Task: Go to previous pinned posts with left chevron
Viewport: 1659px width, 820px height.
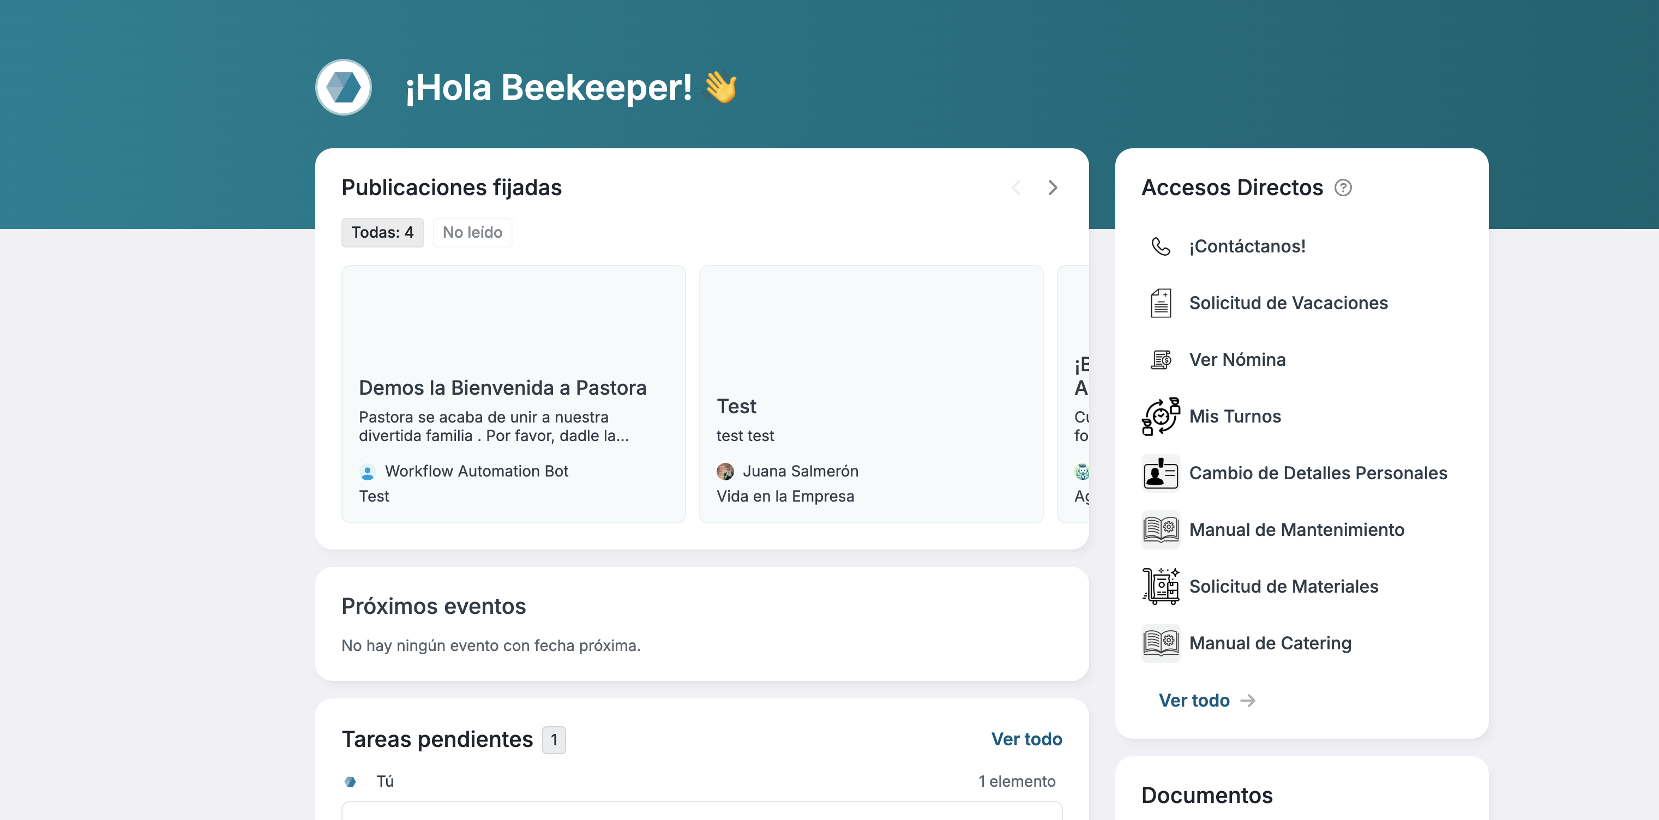Action: tap(1016, 188)
